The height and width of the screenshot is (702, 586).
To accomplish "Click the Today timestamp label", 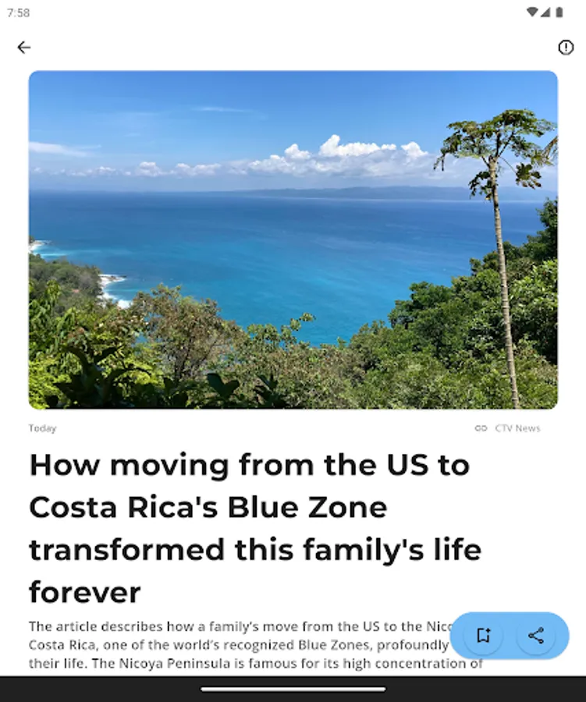I will [x=42, y=427].
